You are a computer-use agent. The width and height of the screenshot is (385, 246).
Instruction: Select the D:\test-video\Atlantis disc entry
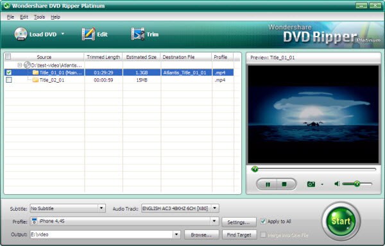tap(53, 65)
